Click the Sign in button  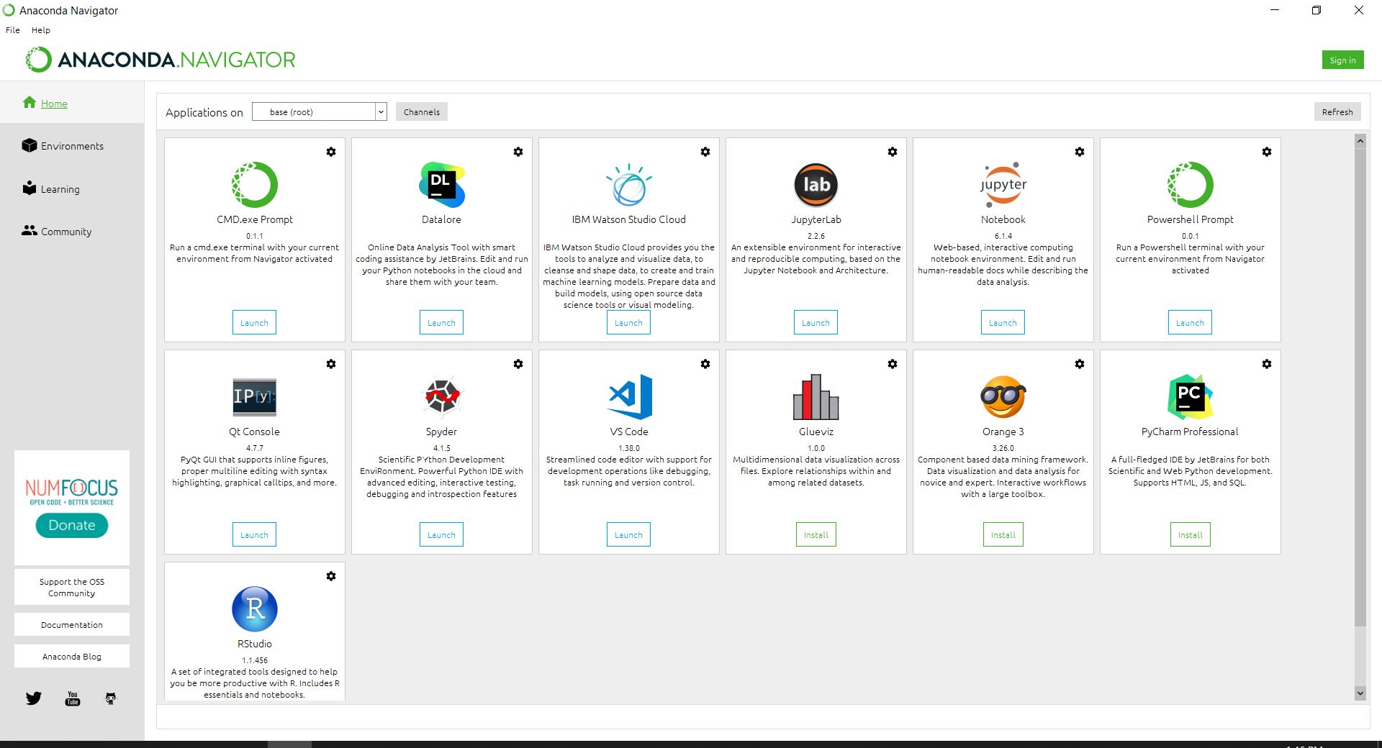1342,60
